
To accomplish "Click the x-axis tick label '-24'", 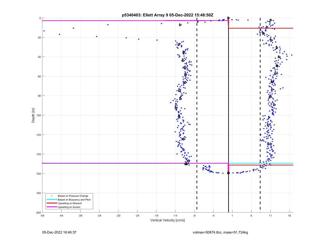I will point(137,216).
